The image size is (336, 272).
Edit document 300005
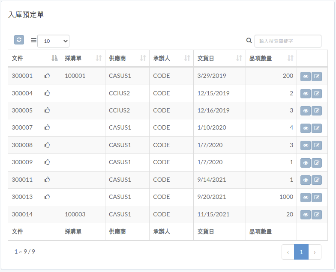click(317, 111)
